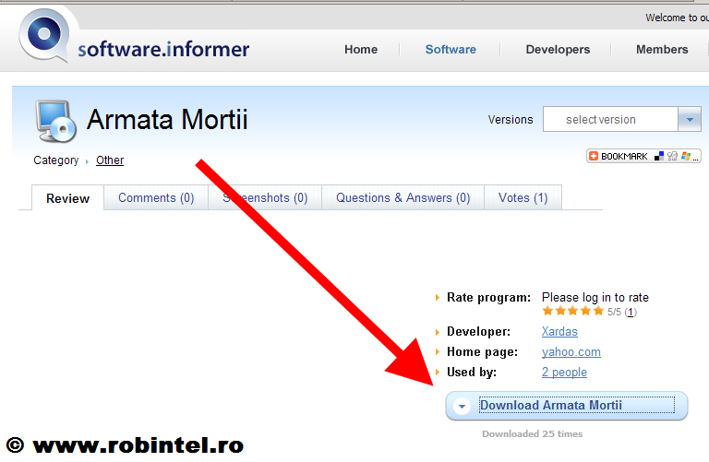Click the '5/5' rating score text
The width and height of the screenshot is (709, 462).
614,312
